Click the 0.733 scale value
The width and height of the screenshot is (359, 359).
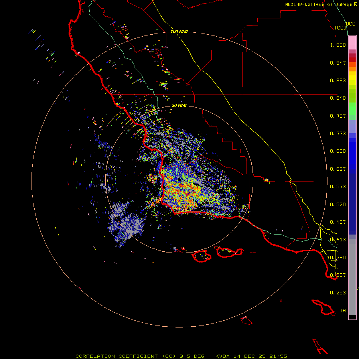pyautogui.click(x=338, y=134)
